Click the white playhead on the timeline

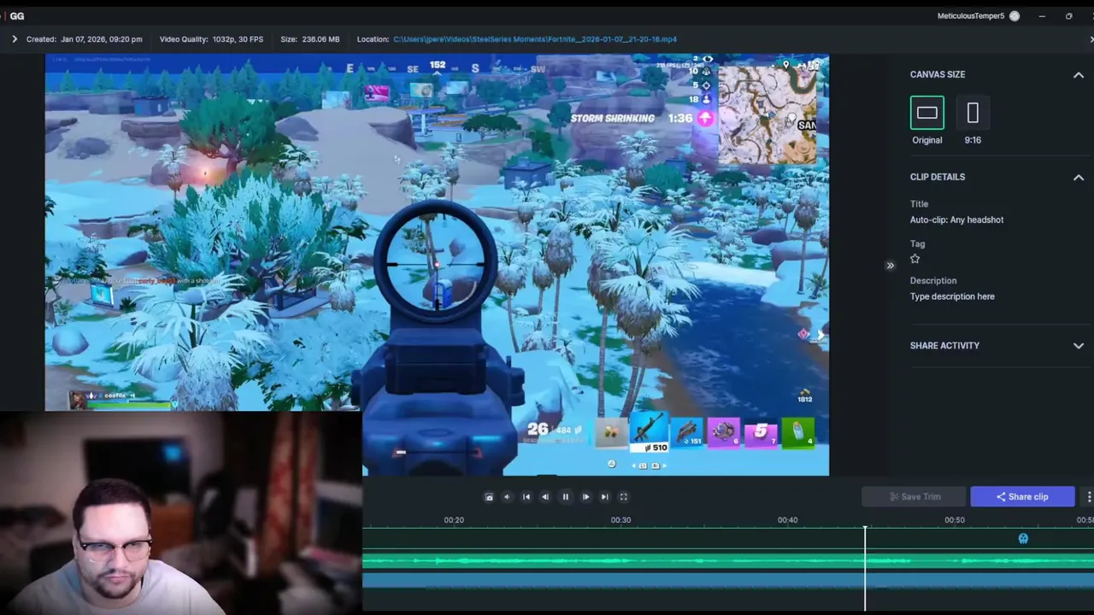[865, 568]
